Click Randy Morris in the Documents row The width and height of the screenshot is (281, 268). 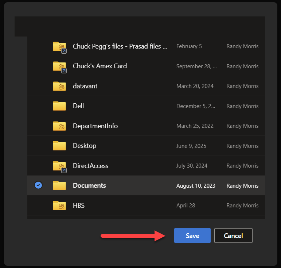click(x=242, y=185)
